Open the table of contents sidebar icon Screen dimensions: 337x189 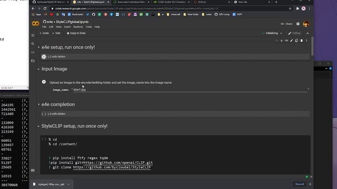(x=33, y=35)
